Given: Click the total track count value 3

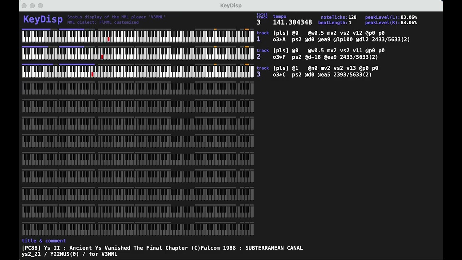Looking at the screenshot, I should pyautogui.click(x=258, y=22).
